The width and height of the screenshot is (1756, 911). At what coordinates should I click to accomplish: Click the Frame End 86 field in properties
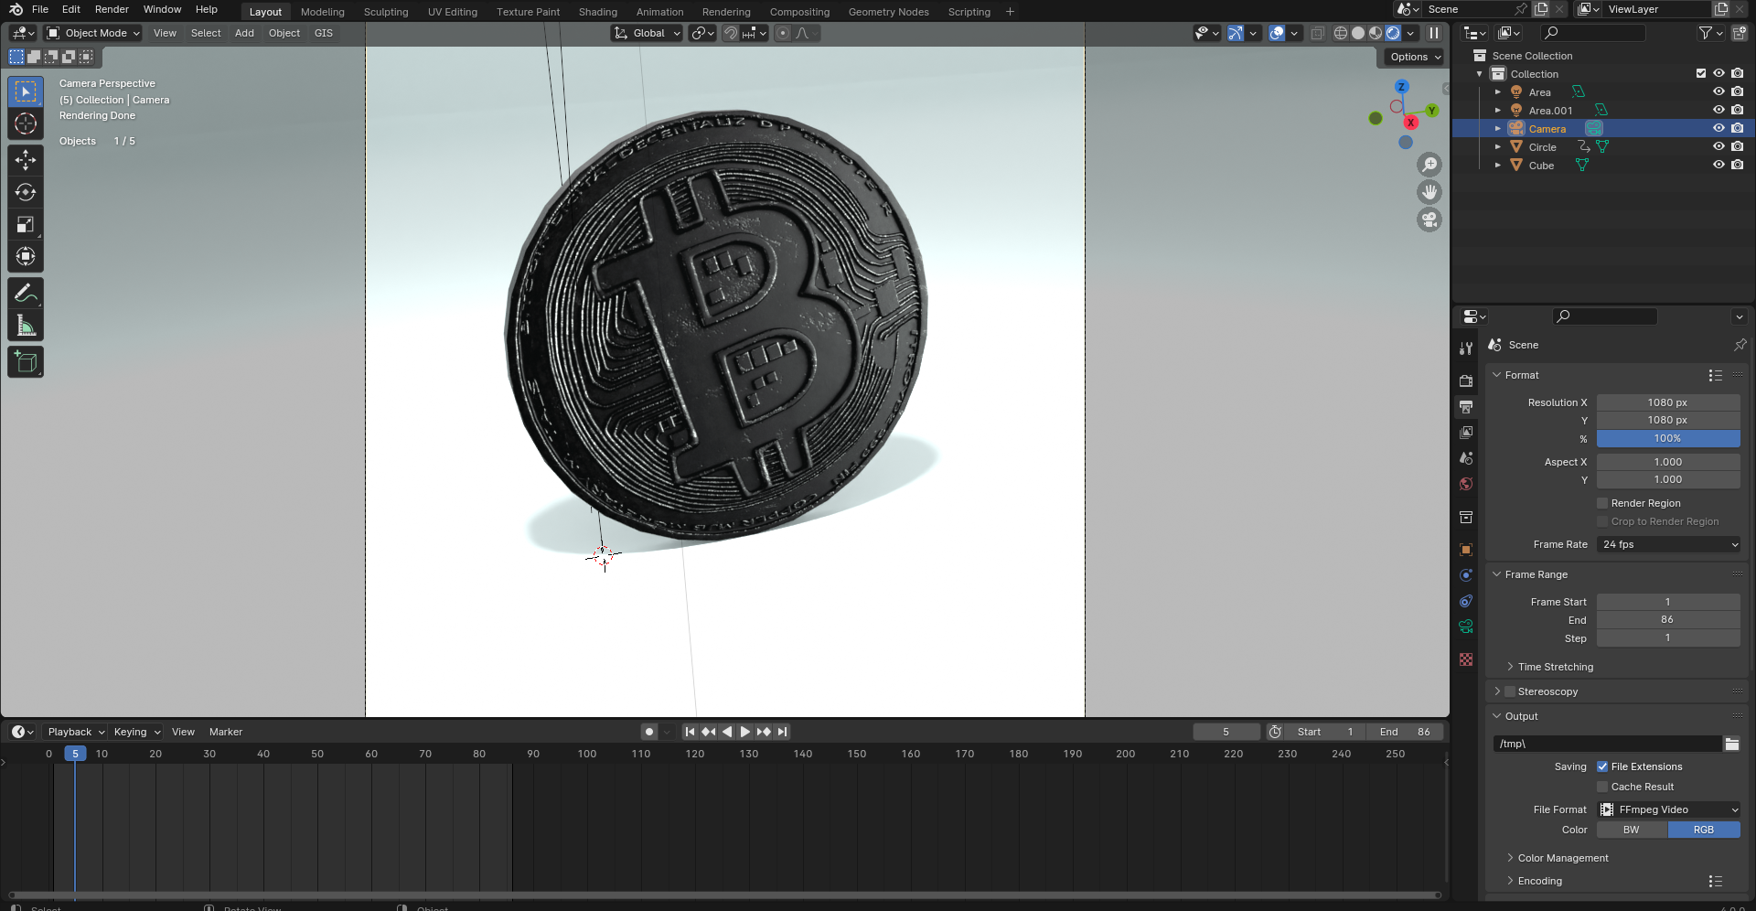[1668, 619]
